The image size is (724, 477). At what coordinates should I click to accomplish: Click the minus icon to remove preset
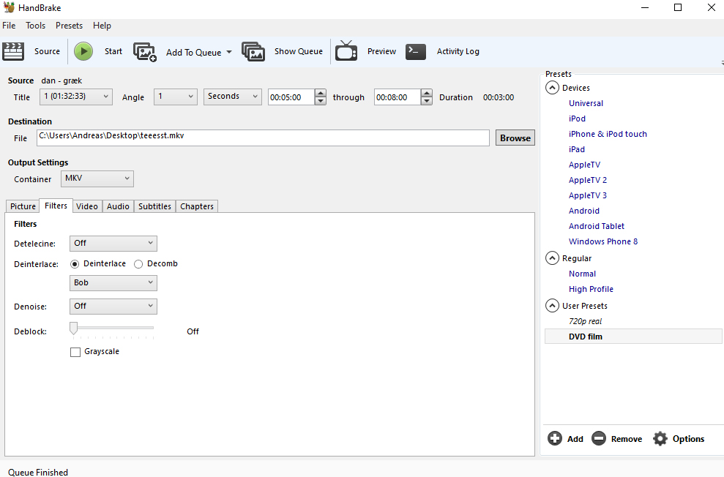[598, 438]
